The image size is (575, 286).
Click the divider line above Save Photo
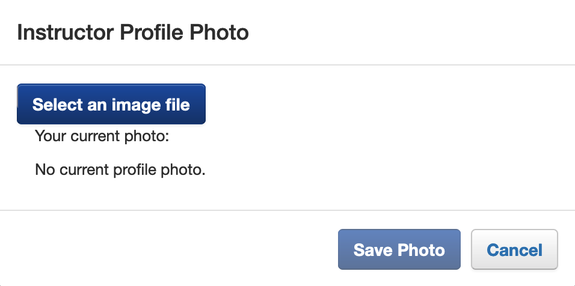[x=287, y=210]
